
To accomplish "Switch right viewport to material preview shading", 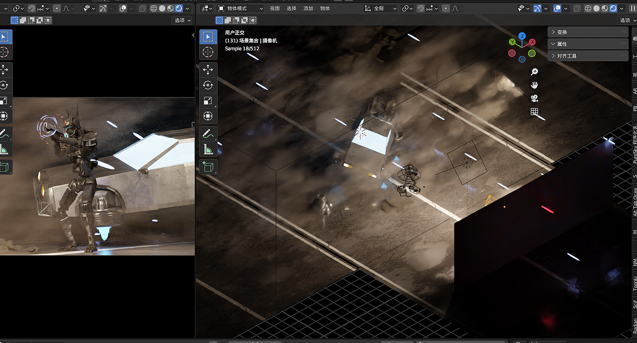I will (x=605, y=8).
